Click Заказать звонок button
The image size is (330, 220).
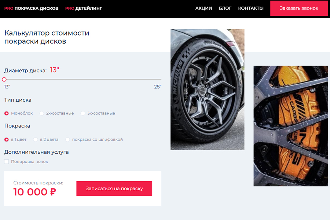pyautogui.click(x=298, y=8)
